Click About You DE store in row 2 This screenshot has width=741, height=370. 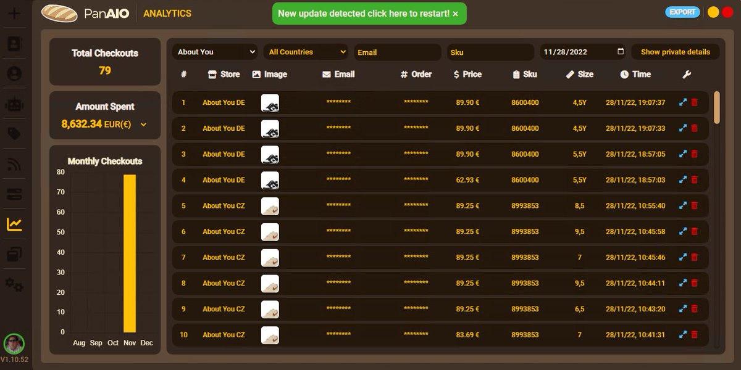pyautogui.click(x=224, y=128)
